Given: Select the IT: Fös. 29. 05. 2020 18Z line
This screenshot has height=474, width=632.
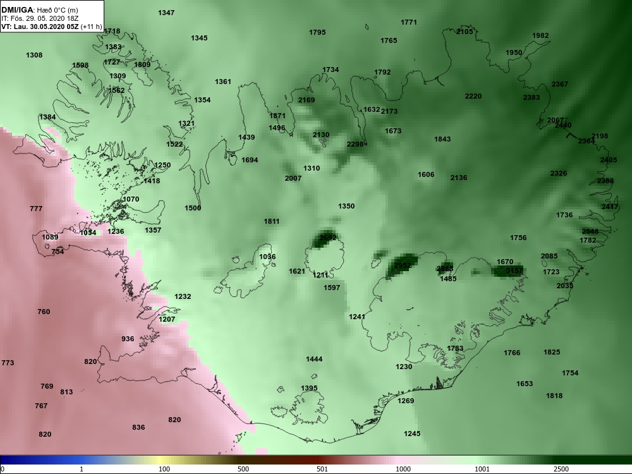Looking at the screenshot, I should (x=39, y=18).
